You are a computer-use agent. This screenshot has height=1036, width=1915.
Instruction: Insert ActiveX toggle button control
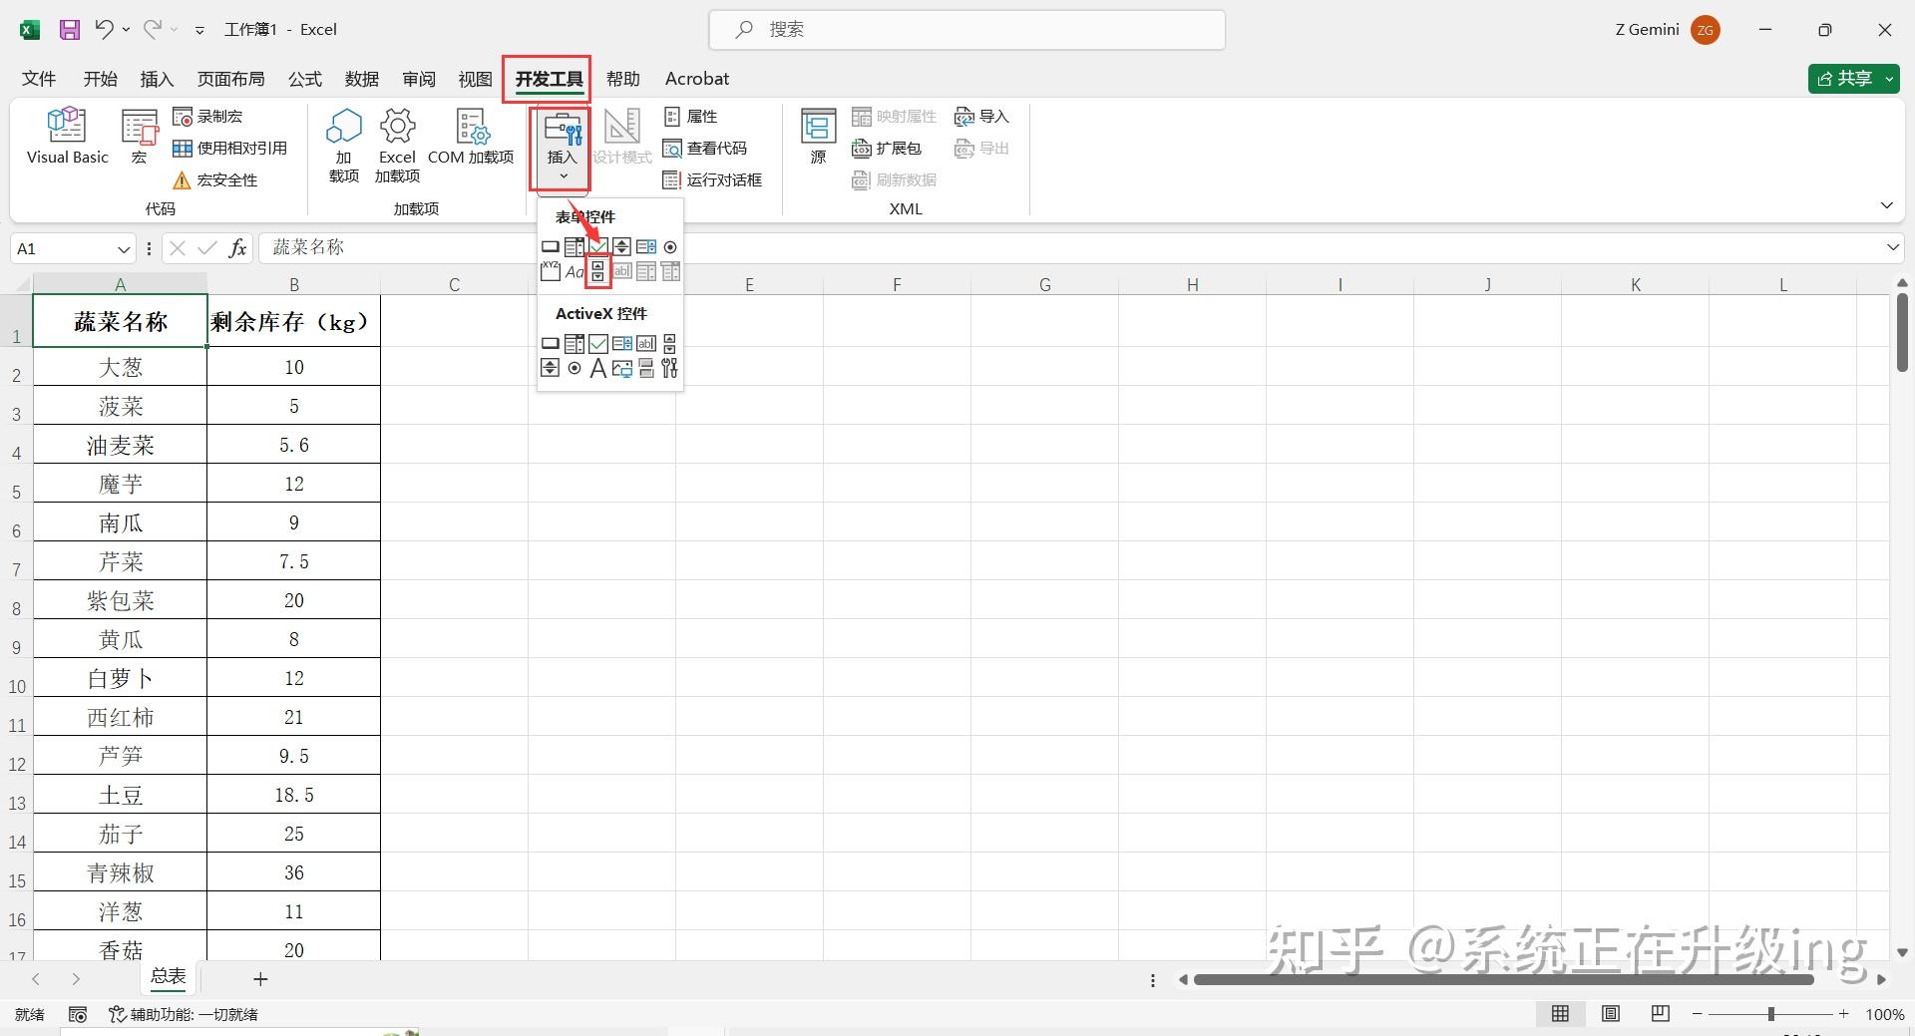pyautogui.click(x=646, y=368)
